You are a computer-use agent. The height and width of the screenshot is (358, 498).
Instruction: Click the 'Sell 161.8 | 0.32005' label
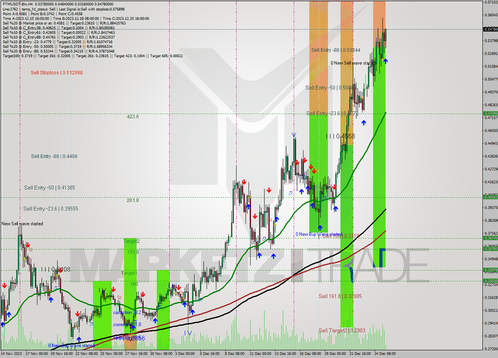[x=340, y=296]
